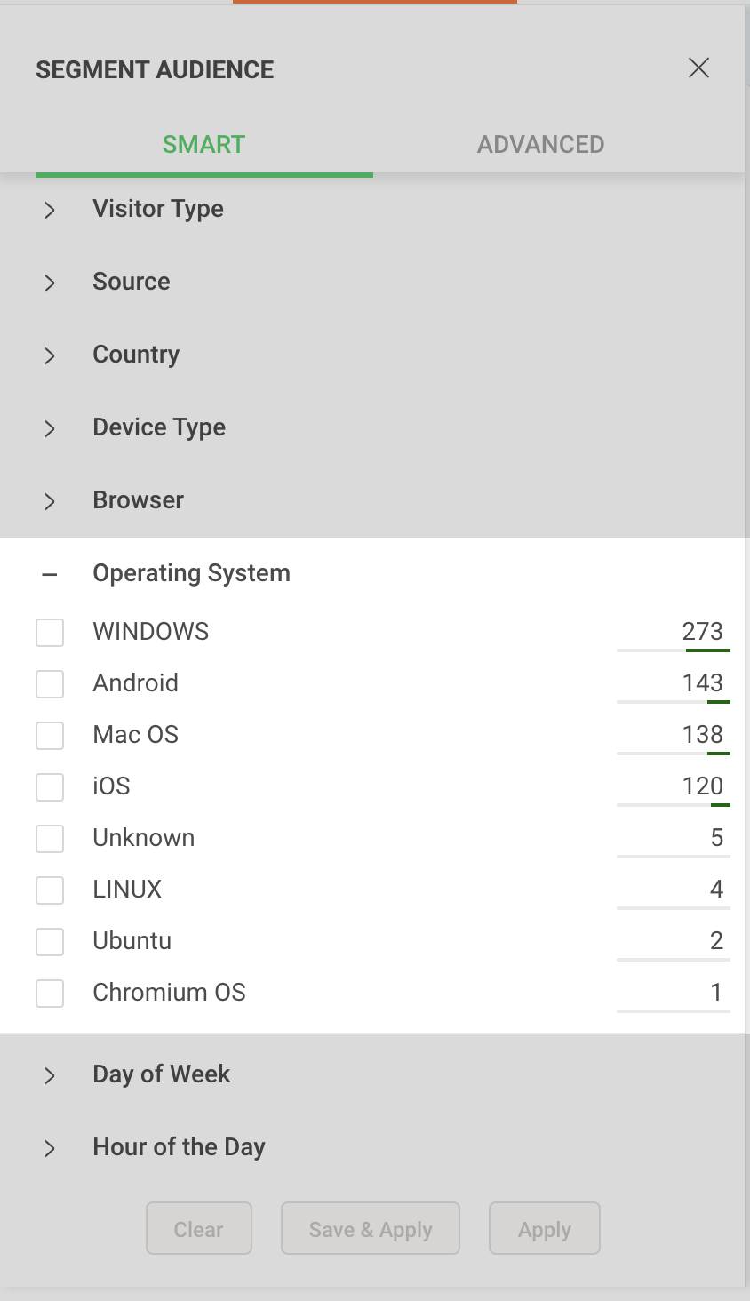
Task: Click the Apply button
Action: click(545, 1229)
